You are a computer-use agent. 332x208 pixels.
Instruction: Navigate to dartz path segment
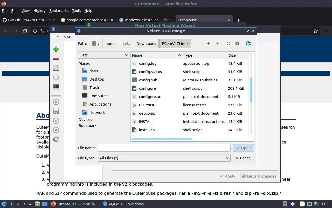click(126, 43)
